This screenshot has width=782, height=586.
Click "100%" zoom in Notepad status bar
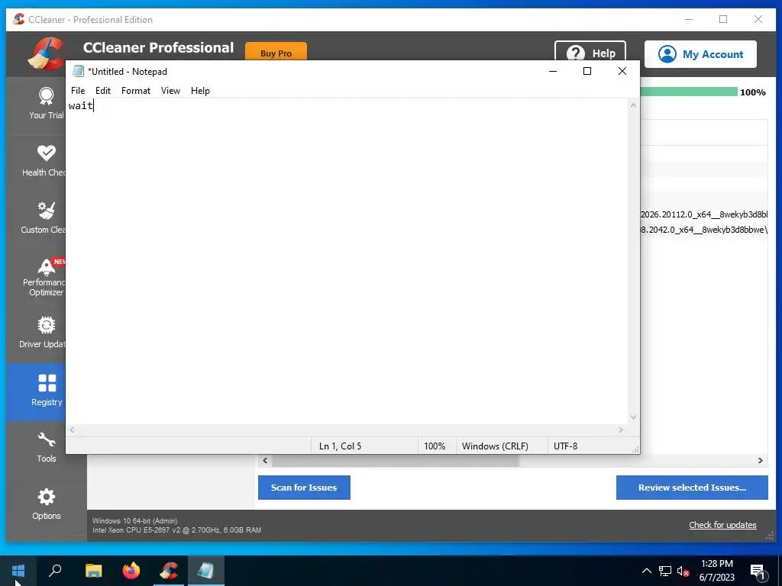coord(435,446)
